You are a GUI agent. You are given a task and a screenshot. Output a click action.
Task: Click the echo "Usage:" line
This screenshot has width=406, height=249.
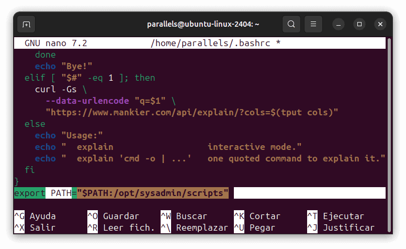click(x=69, y=135)
